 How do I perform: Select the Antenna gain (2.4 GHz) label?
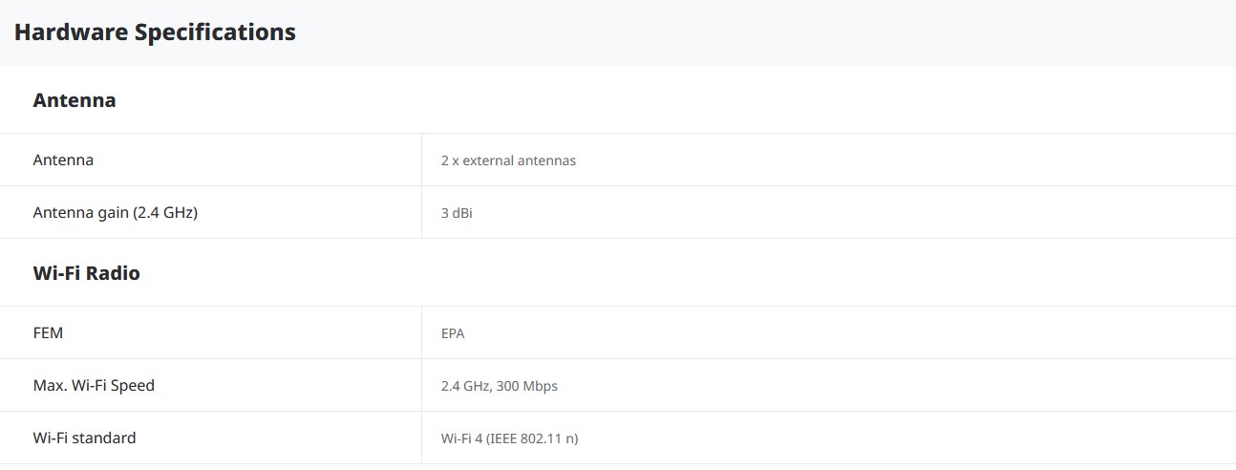115,213
